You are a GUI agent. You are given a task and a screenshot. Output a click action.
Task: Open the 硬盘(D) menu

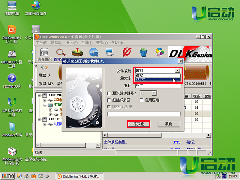[x=57, y=42]
